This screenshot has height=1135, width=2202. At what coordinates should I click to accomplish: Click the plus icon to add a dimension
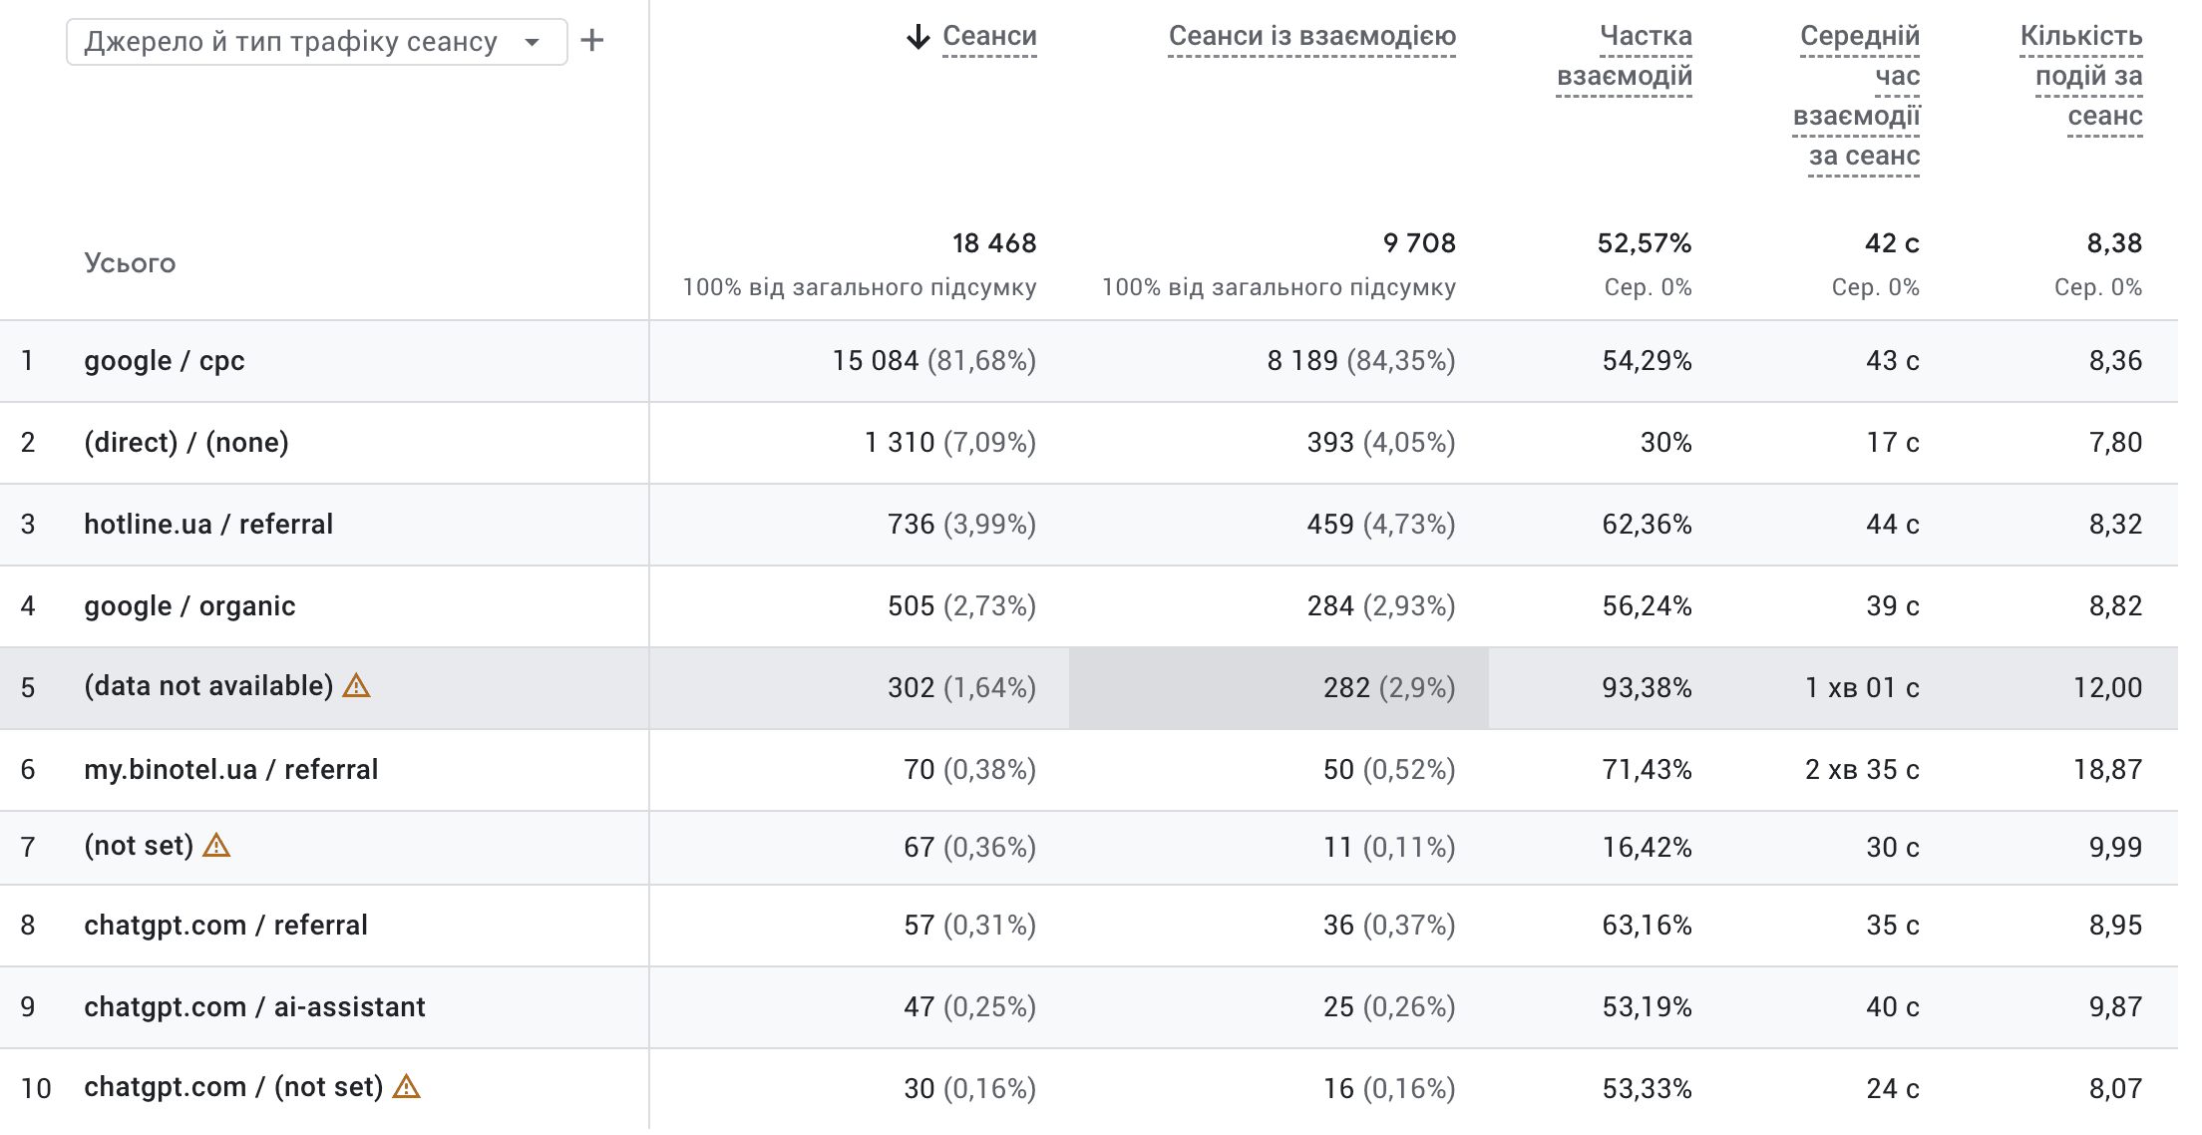(592, 41)
